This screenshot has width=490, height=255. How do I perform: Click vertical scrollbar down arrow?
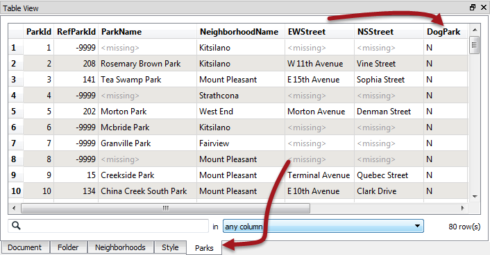pyautogui.click(x=475, y=197)
